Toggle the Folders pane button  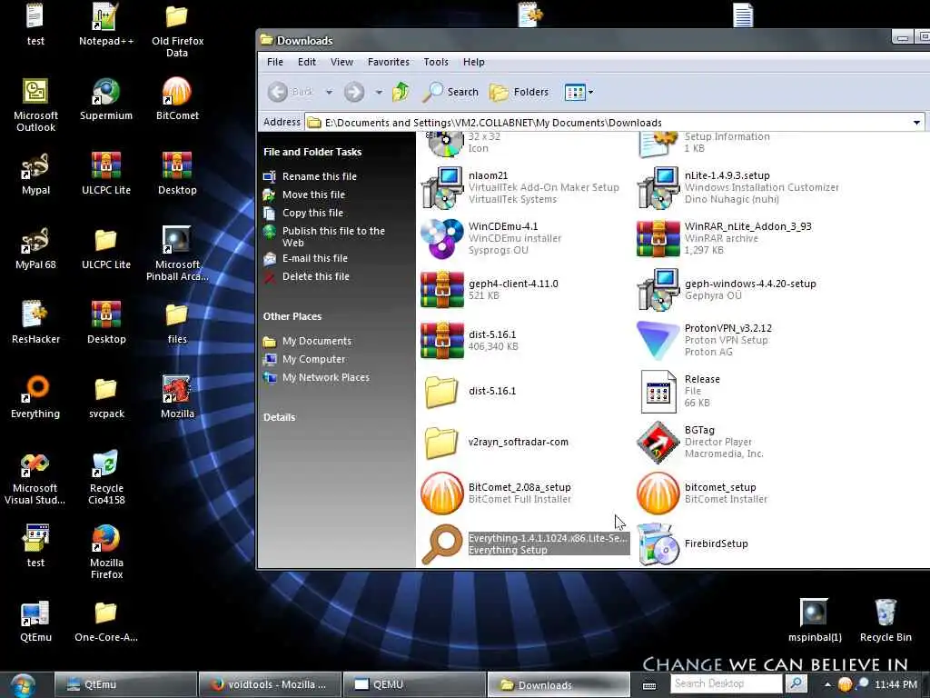pyautogui.click(x=519, y=92)
